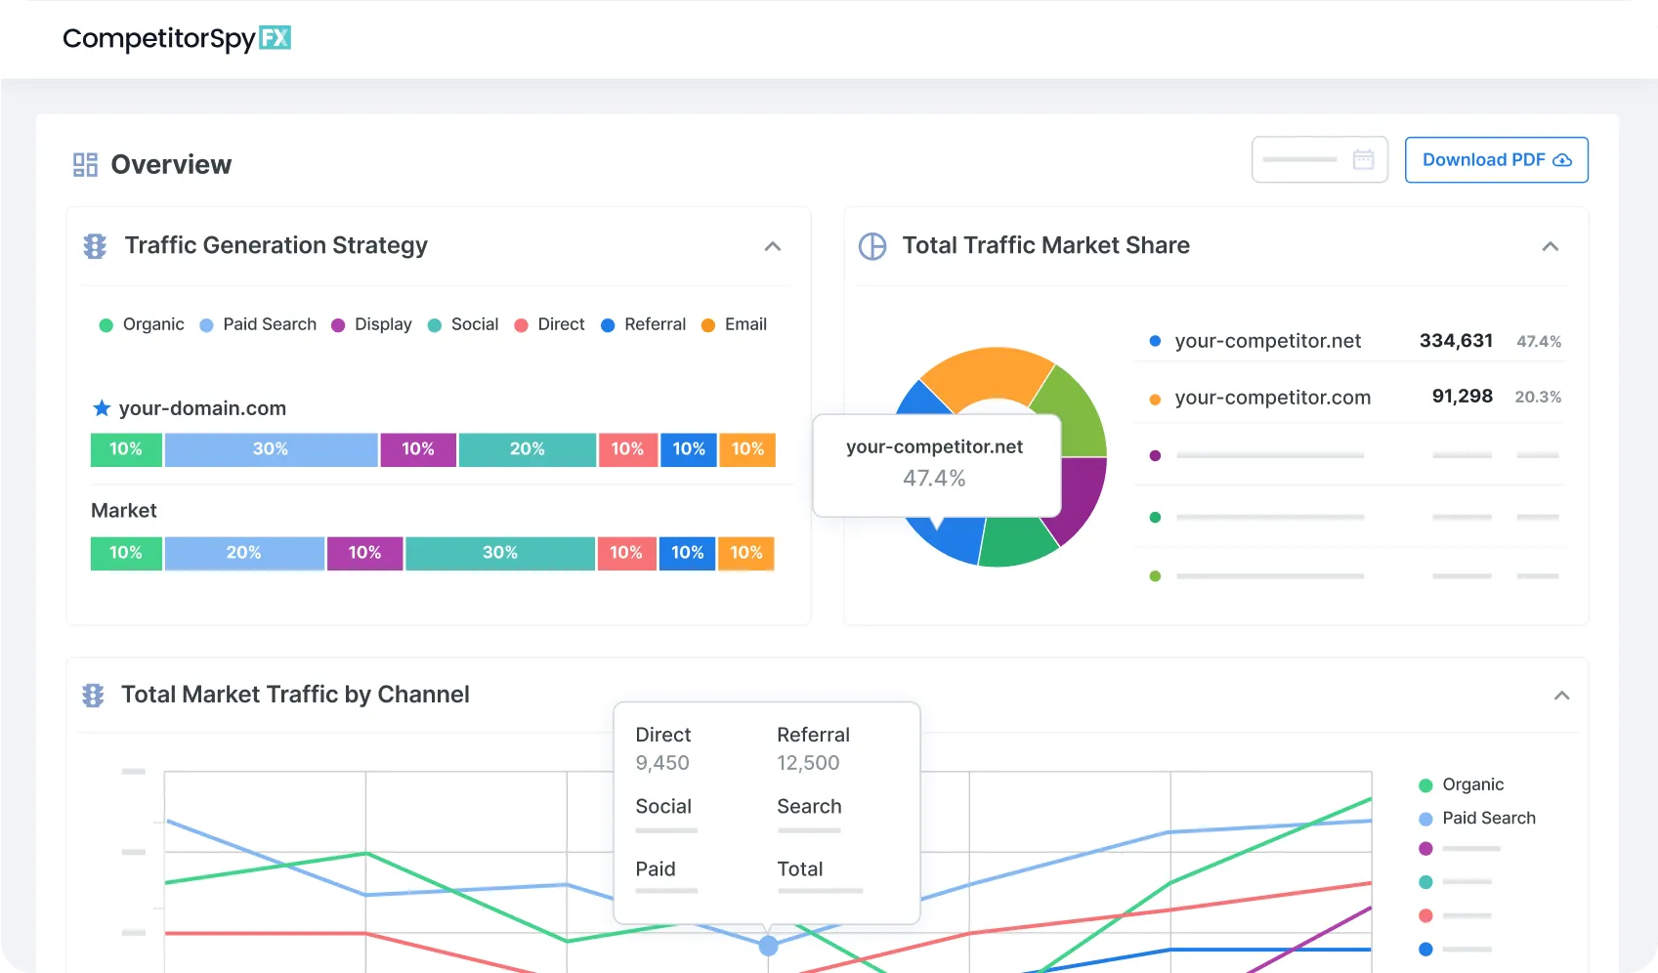Select the Display legend item
The height and width of the screenshot is (973, 1658).
pos(371,324)
